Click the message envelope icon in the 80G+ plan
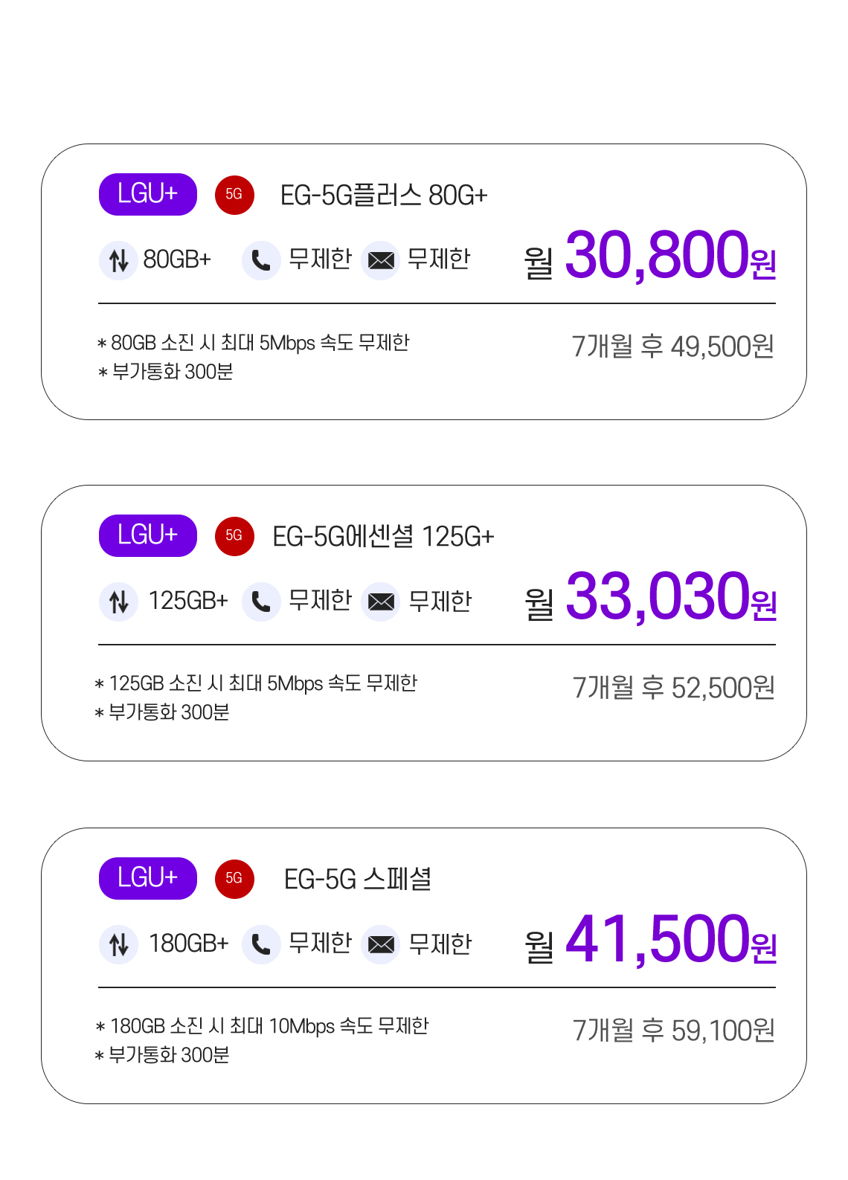 click(381, 260)
